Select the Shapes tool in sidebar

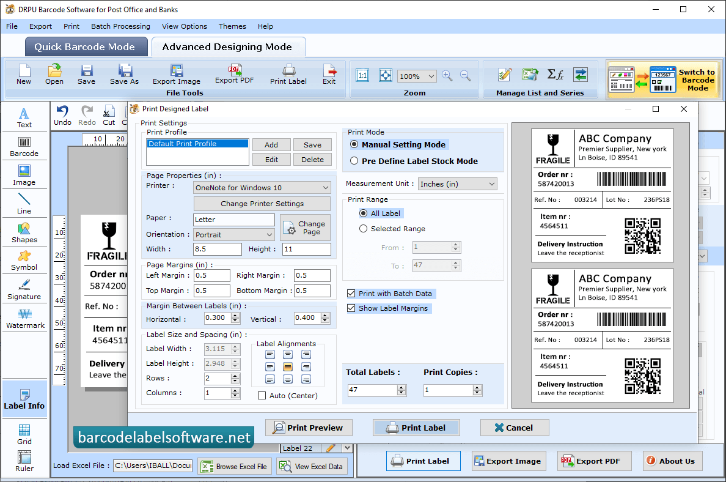24,232
